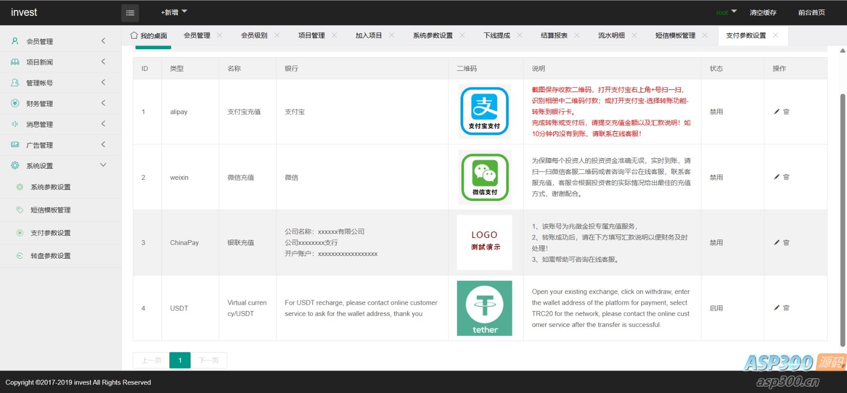
Task: Switch to the 项目管理 tab
Action: click(311, 35)
